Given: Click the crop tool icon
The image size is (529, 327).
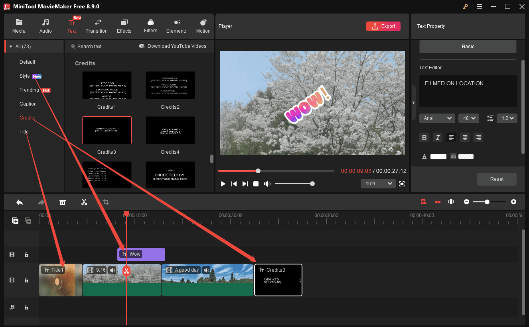Looking at the screenshot, I should [x=106, y=202].
